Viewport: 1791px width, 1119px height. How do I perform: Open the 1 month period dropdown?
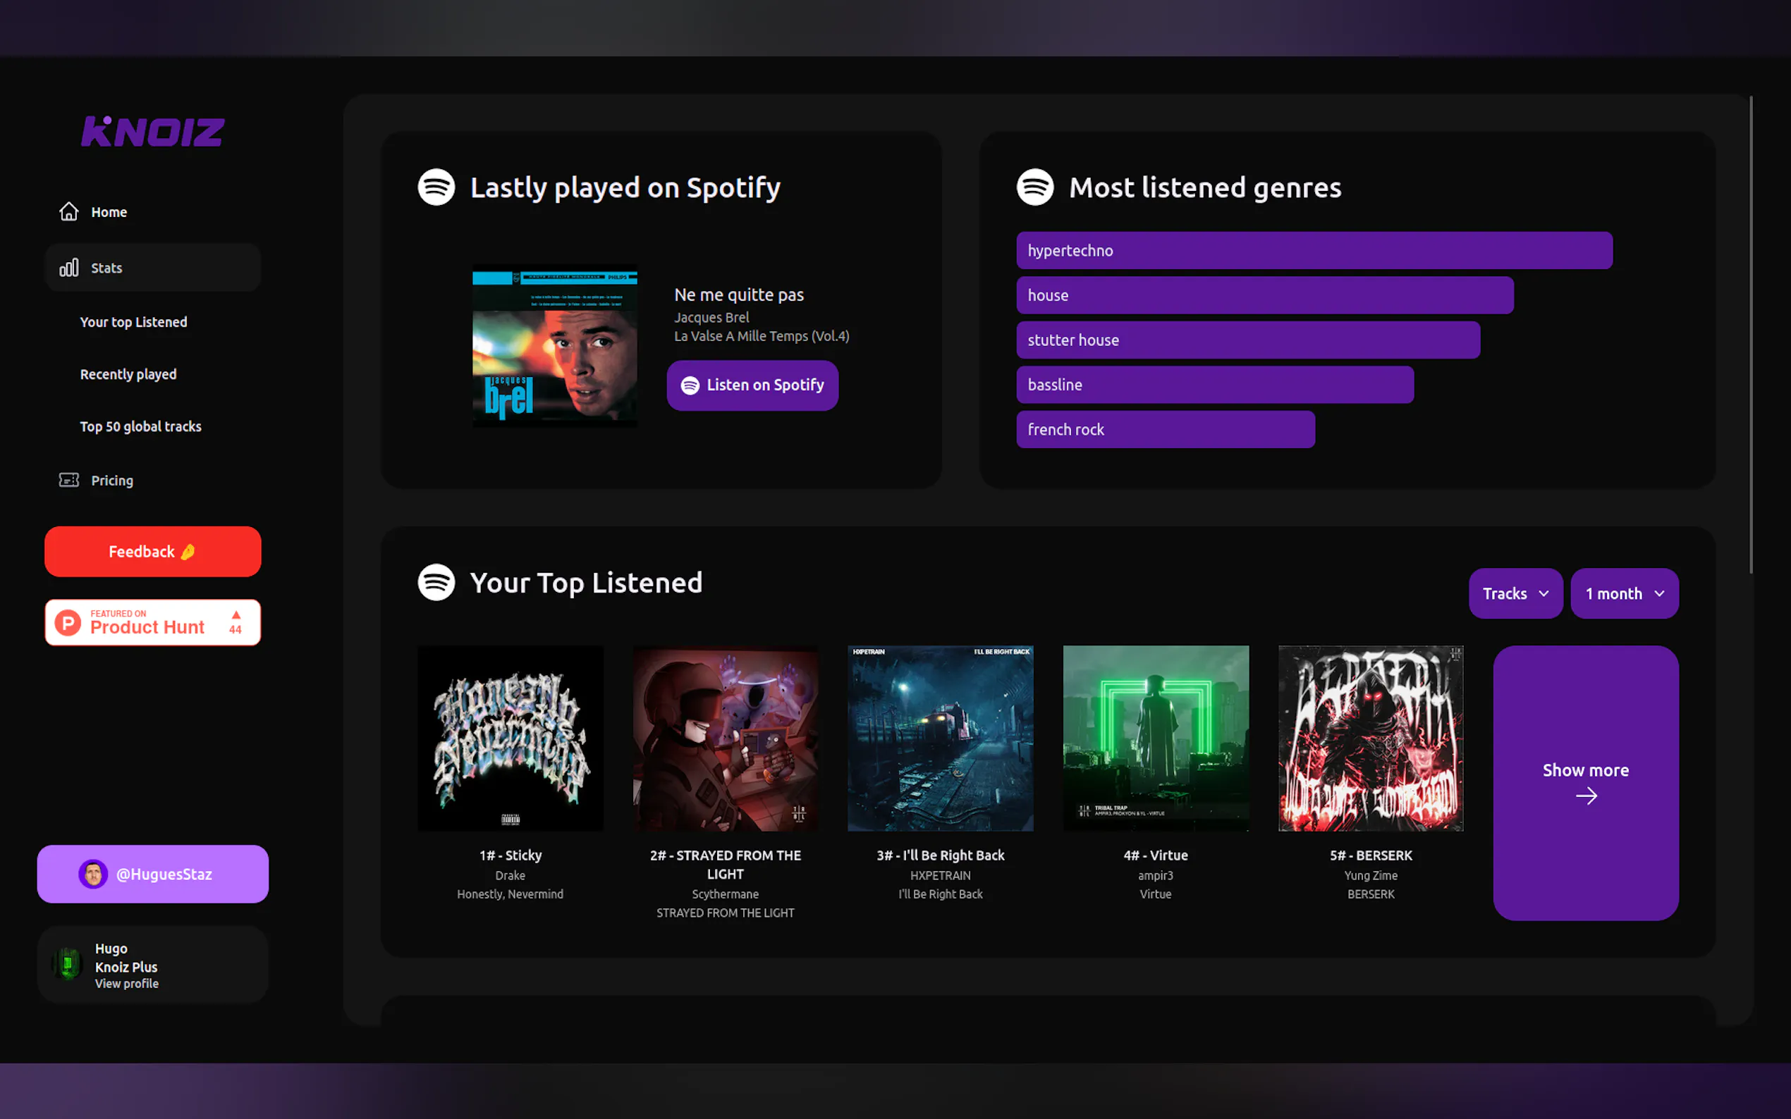pyautogui.click(x=1625, y=593)
